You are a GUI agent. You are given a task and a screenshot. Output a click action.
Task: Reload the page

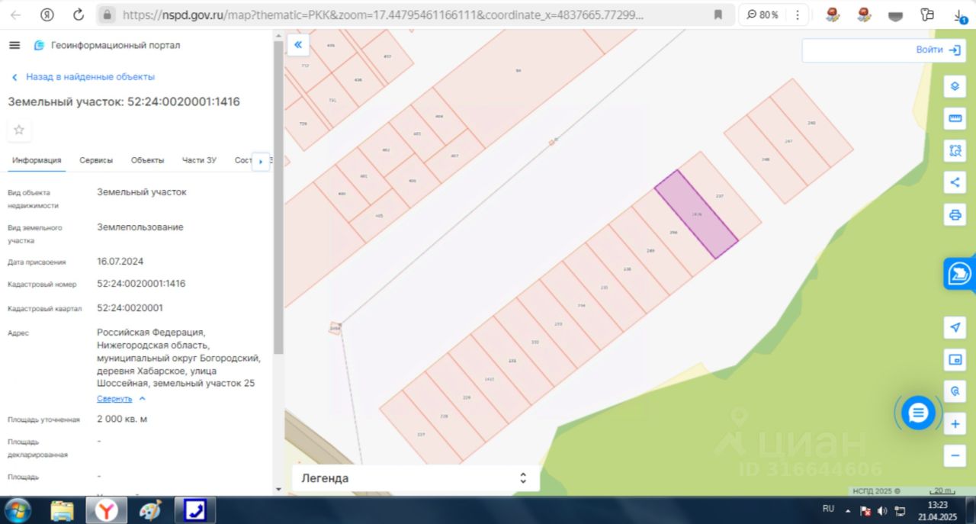tap(79, 14)
